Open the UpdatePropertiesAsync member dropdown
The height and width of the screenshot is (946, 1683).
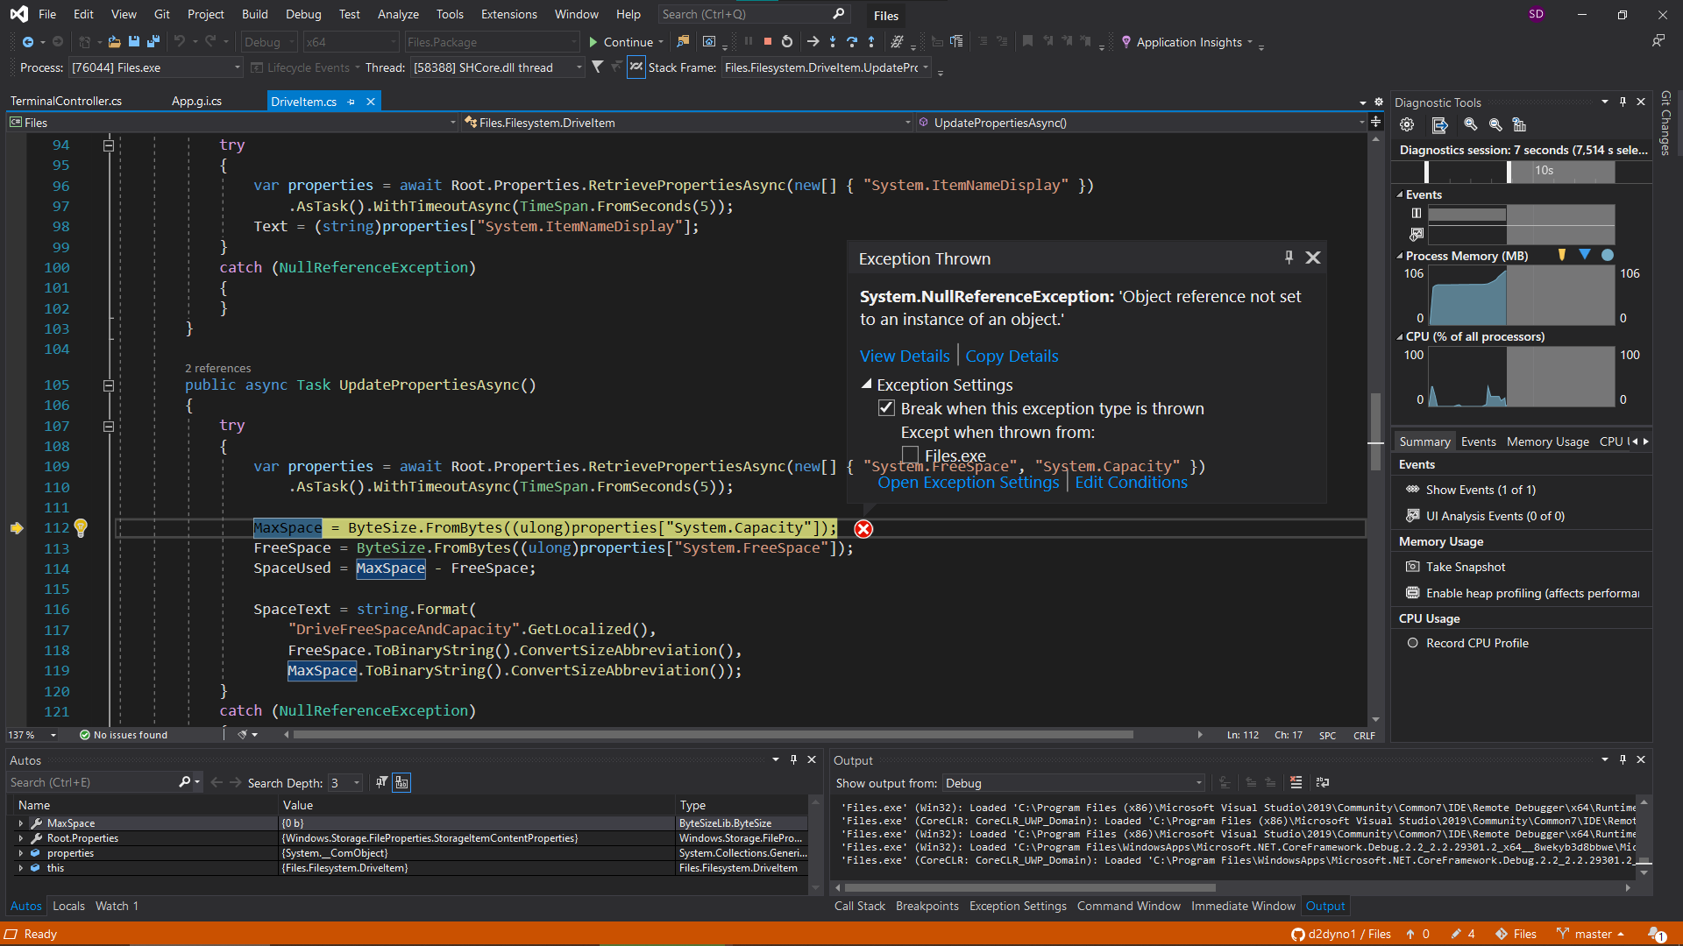pyautogui.click(x=1140, y=123)
